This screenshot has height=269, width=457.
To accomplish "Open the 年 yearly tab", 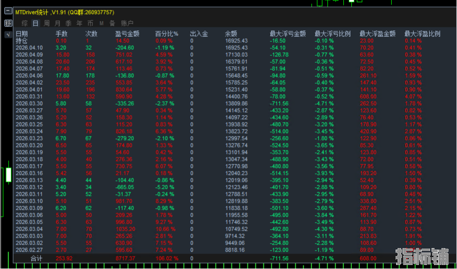I will click(79, 23).
